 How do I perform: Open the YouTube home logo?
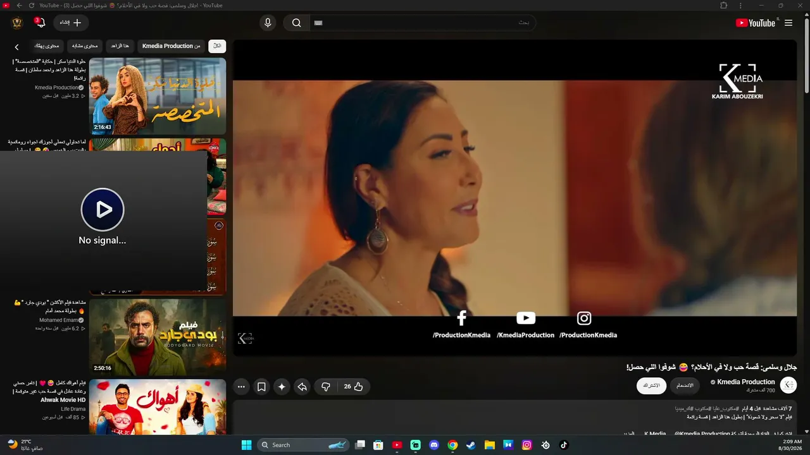tap(756, 23)
